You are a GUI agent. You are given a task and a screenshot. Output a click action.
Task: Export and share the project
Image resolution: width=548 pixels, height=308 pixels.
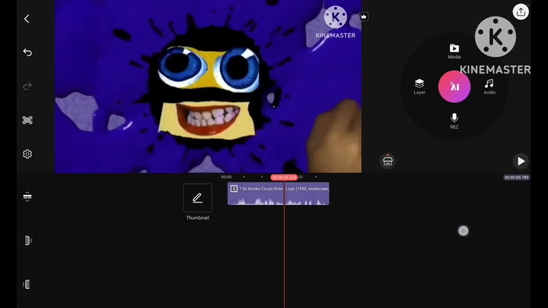pyautogui.click(x=521, y=12)
